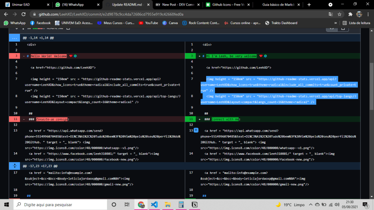Image resolution: width=374 pixels, height=210 pixels.
Task: Switch to Chrome on the taskbar
Action: (x=141, y=204)
